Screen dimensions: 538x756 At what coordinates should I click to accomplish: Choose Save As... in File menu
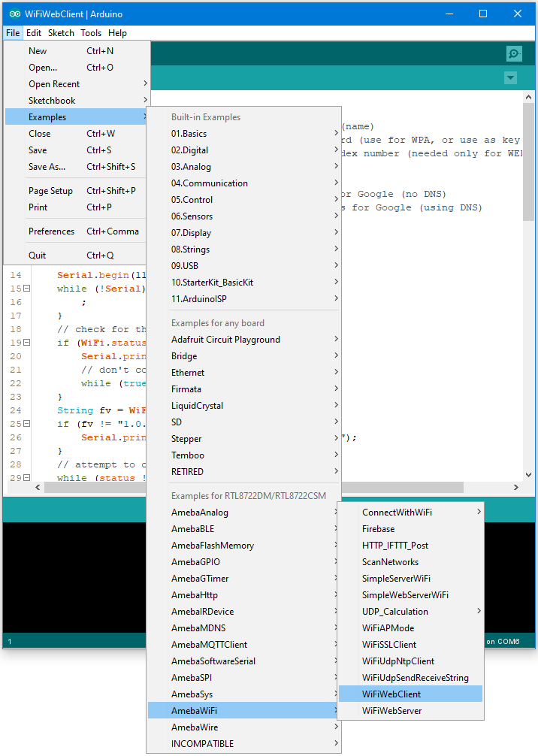tap(76, 167)
